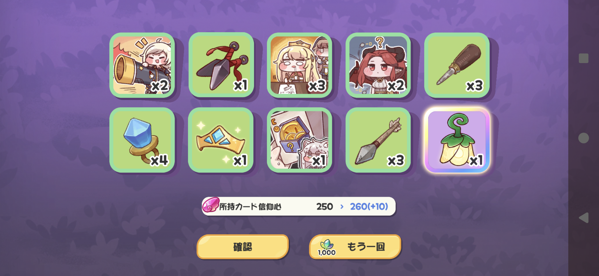Image resolution: width=599 pixels, height=276 pixels.
Task: Tap the blue gemstone ring item
Action: coord(142,140)
